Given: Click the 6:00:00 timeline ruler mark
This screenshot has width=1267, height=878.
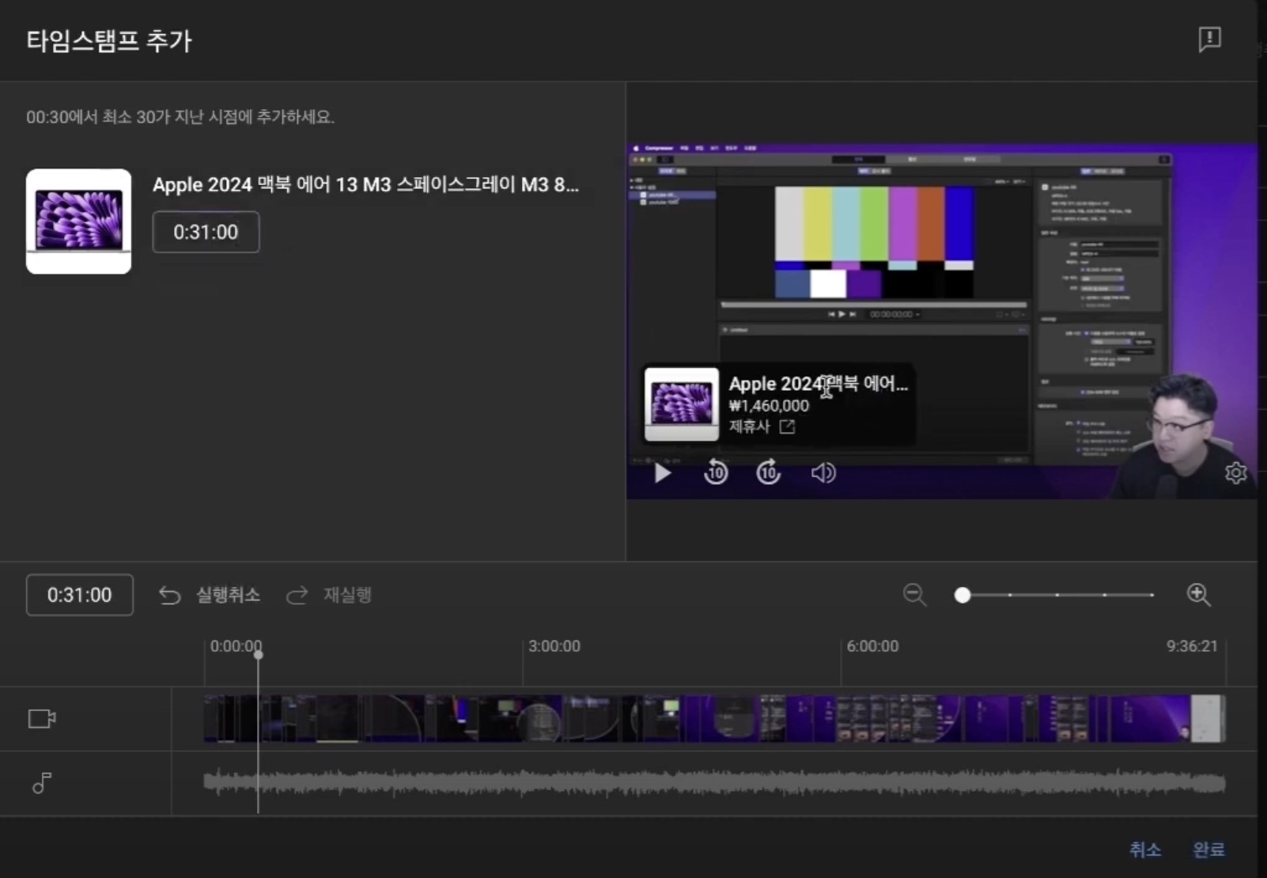Looking at the screenshot, I should coord(872,646).
